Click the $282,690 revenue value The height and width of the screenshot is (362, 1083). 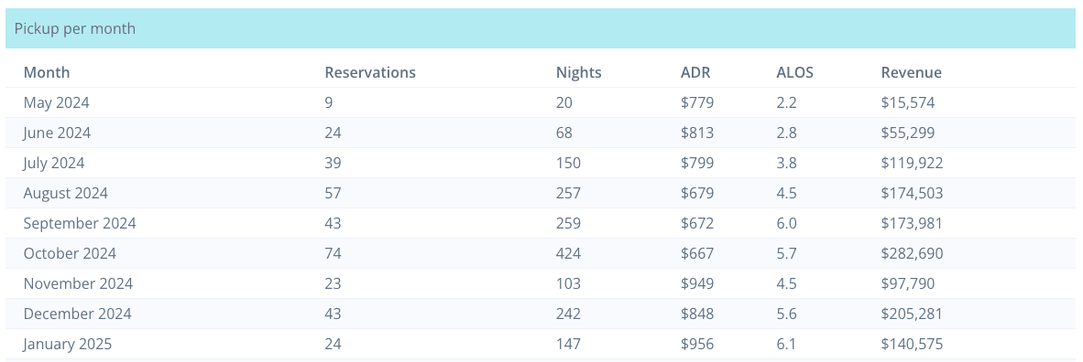(912, 254)
